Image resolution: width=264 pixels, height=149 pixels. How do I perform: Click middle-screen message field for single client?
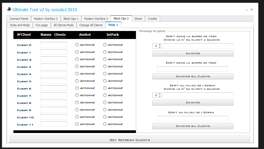pyautogui.click(x=198, y=95)
